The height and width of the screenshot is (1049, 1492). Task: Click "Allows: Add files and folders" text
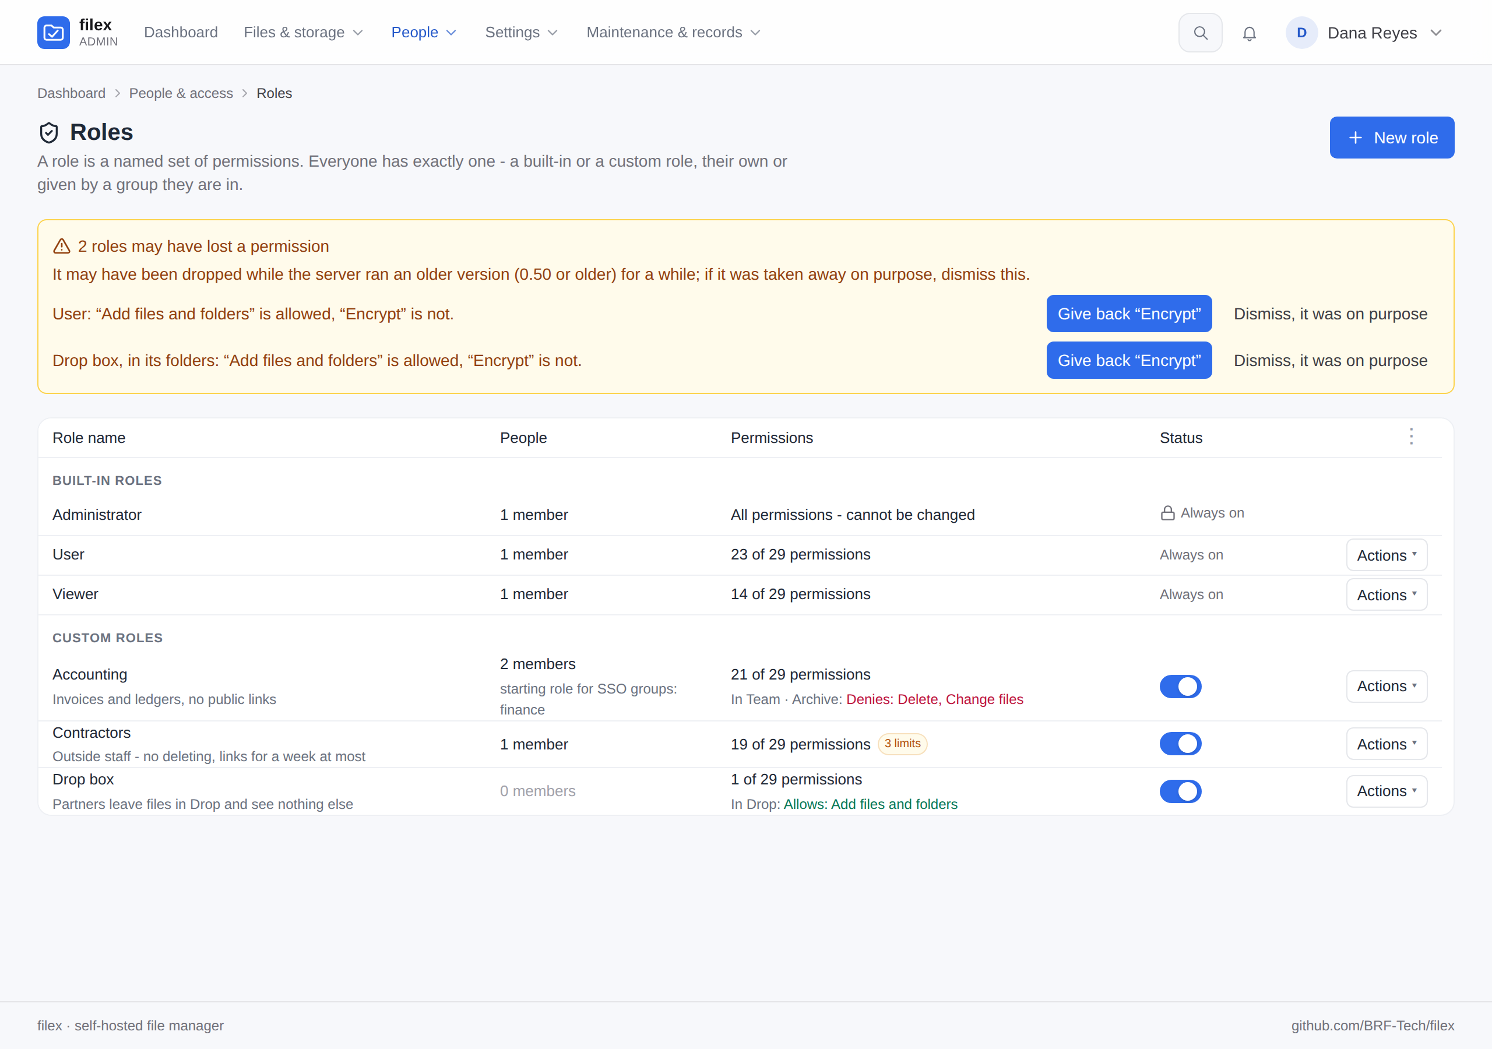click(870, 804)
